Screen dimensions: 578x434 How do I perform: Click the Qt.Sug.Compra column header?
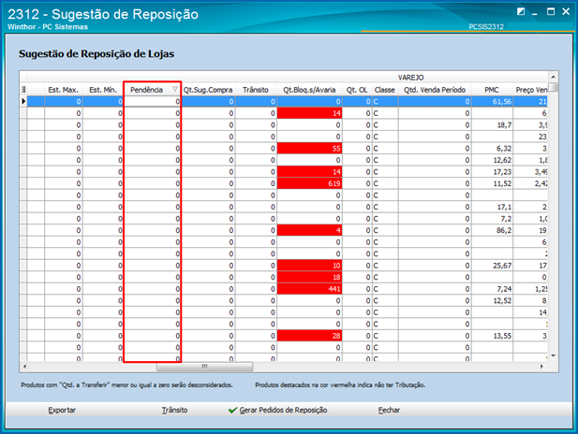208,90
